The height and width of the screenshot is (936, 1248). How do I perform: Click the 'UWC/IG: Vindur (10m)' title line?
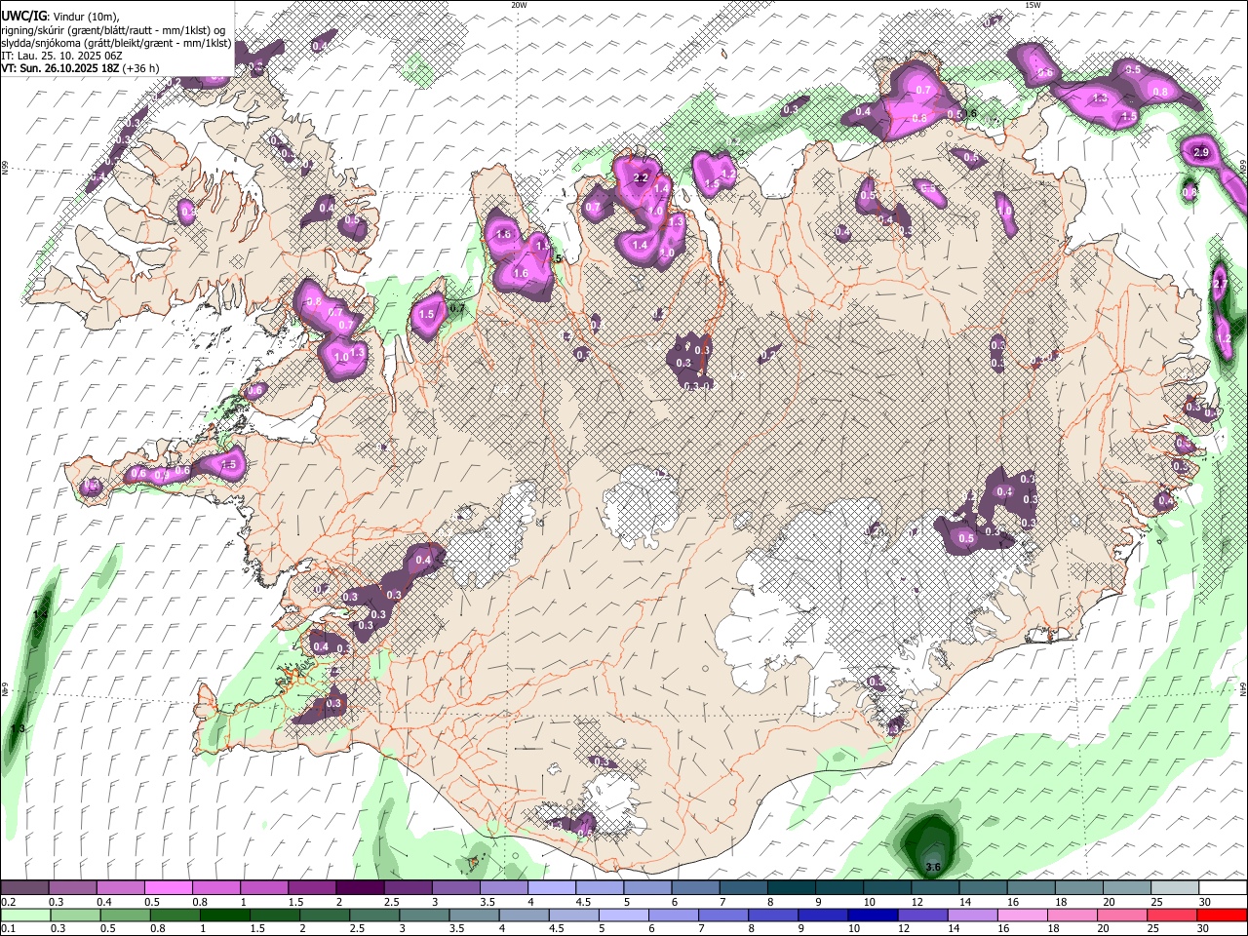coord(60,15)
